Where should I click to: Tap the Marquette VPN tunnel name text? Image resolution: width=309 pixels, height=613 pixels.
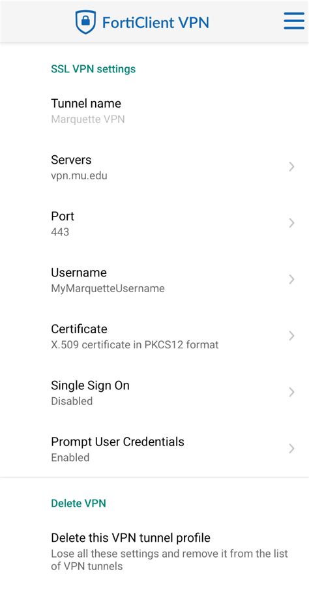pyautogui.click(x=88, y=119)
